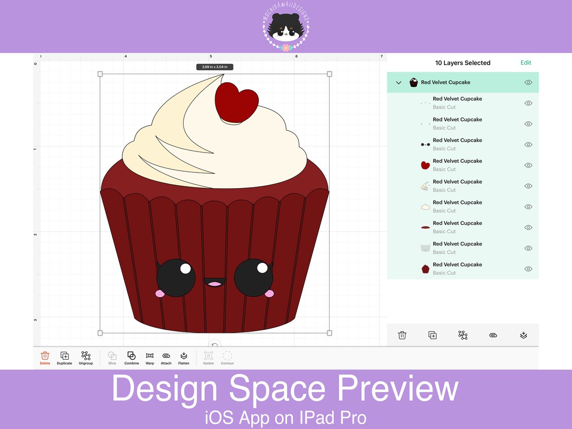The height and width of the screenshot is (429, 572).
Task: Tap the weld-style combine icon in layers footer
Action: pyautogui.click(x=463, y=335)
